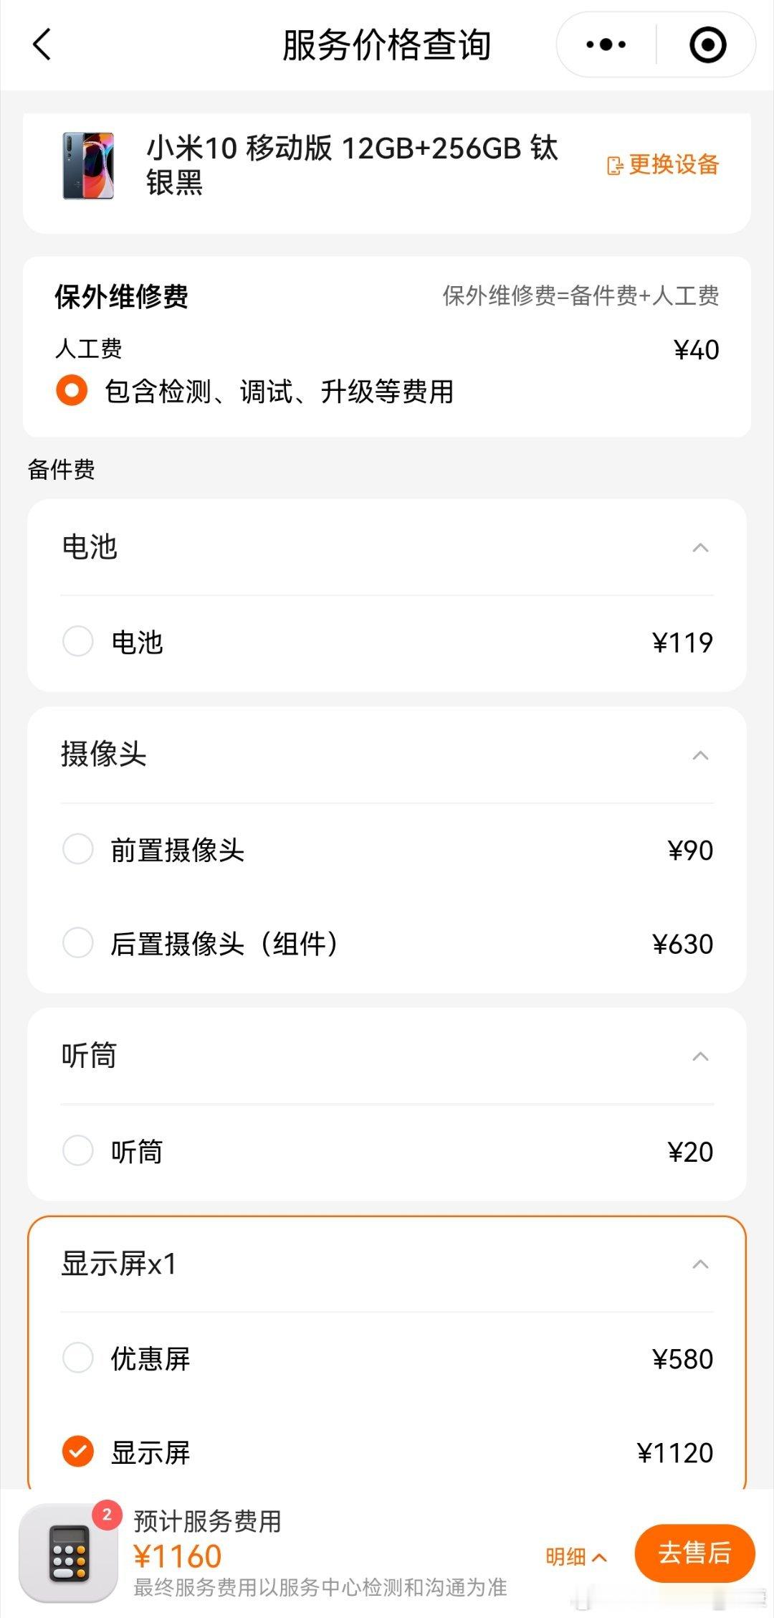Screen dimensions: 774x1618
Task: Toggle the 人工费 orange radio button
Action: pyautogui.click(x=72, y=391)
